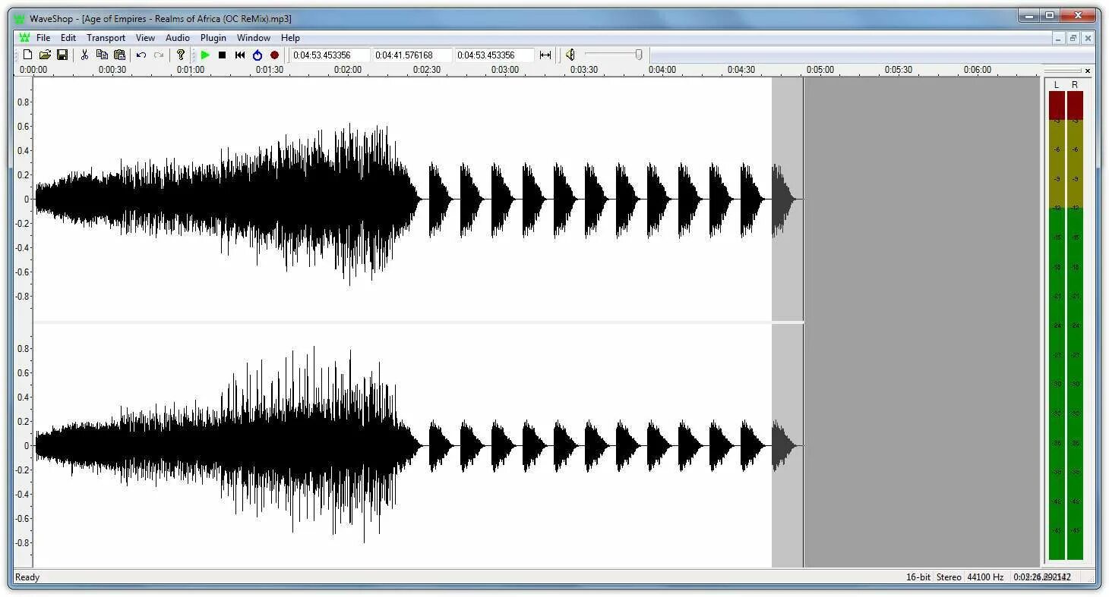The height and width of the screenshot is (597, 1109).
Task: Open the File menu
Action: coord(43,38)
